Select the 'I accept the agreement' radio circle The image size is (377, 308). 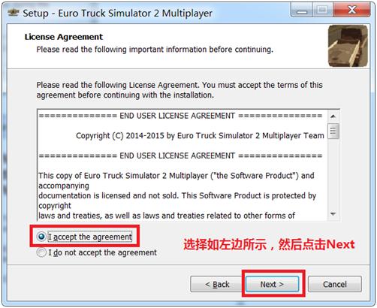point(41,237)
